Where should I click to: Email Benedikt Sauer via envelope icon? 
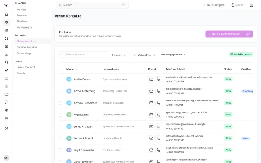click(x=151, y=126)
